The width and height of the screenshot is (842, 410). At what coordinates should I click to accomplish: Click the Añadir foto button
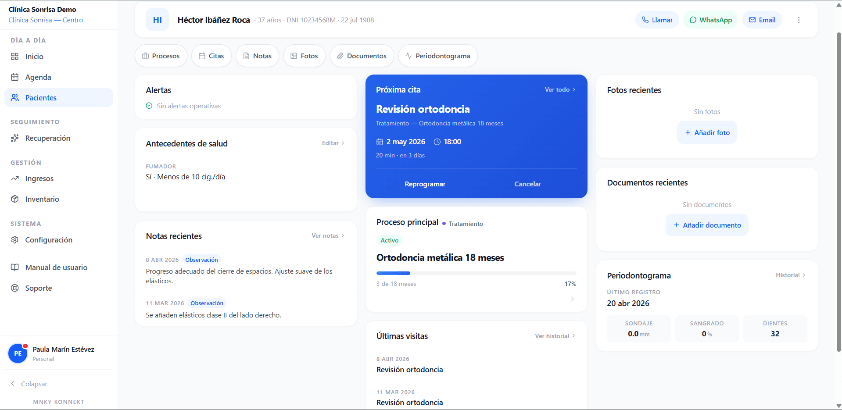707,132
